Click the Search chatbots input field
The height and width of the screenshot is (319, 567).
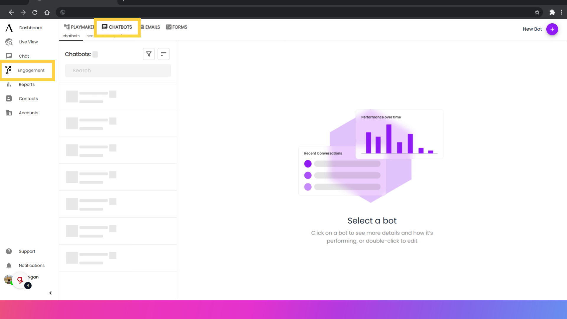click(118, 70)
